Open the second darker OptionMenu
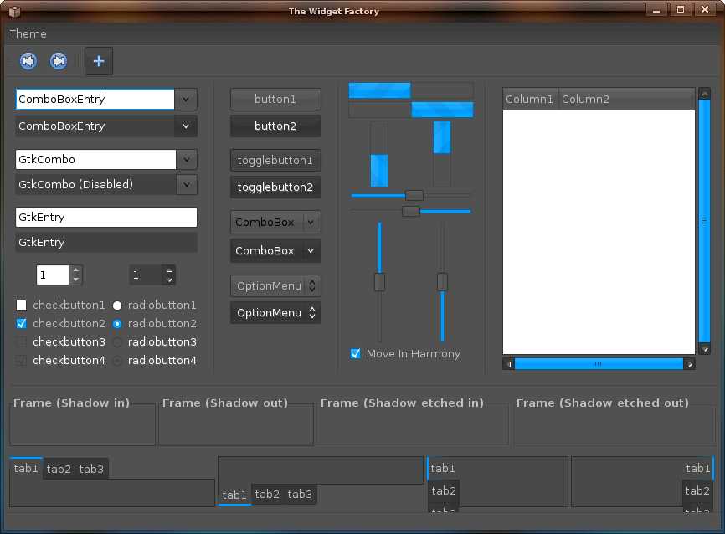Viewport: 725px width, 534px height. pyautogui.click(x=275, y=313)
